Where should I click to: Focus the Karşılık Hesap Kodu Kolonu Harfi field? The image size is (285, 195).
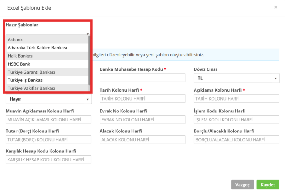coord(48,160)
